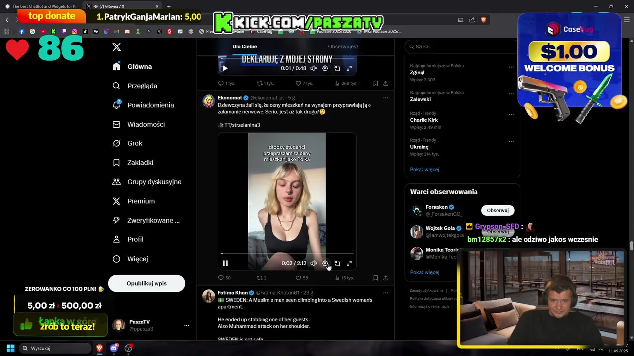This screenshot has width=634, height=356.
Task: Reply to the top post with 1 tys. comments
Action: pos(226,83)
